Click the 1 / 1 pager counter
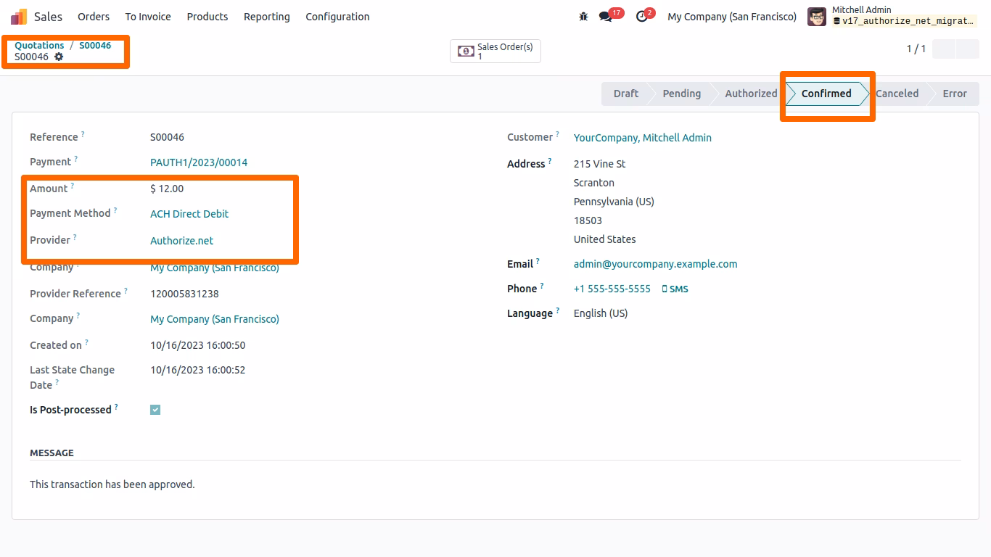The image size is (991, 557). pyautogui.click(x=916, y=49)
